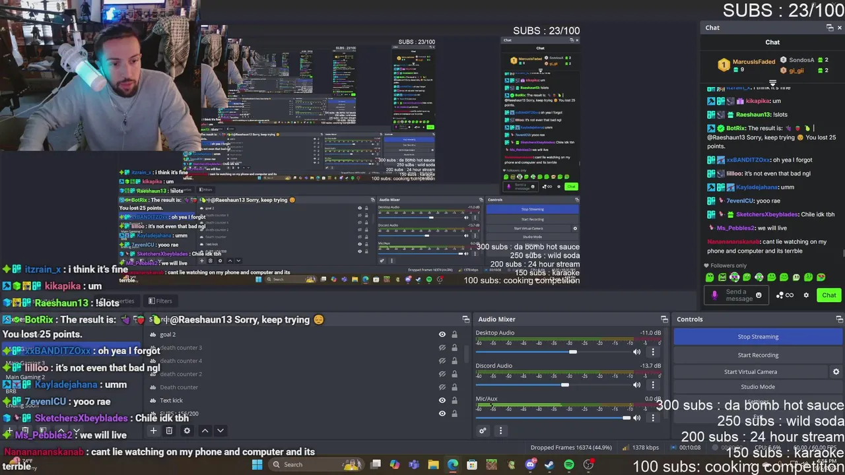This screenshot has width=845, height=475.
Task: Click Dropped Frames status bar entry
Action: (x=572, y=447)
